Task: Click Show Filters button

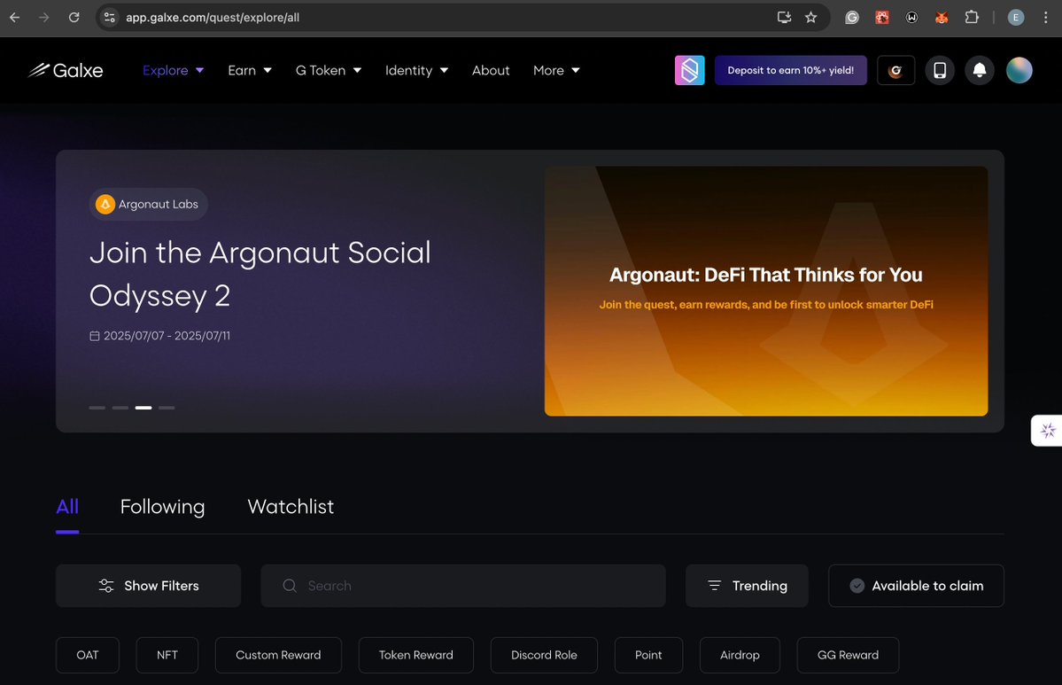Action: 148,586
